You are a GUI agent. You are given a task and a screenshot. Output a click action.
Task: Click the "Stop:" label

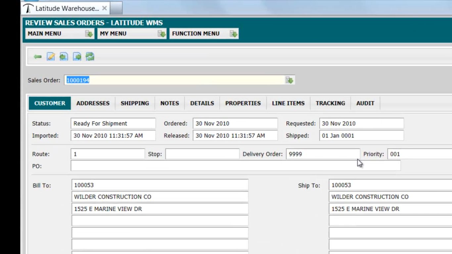pos(155,154)
